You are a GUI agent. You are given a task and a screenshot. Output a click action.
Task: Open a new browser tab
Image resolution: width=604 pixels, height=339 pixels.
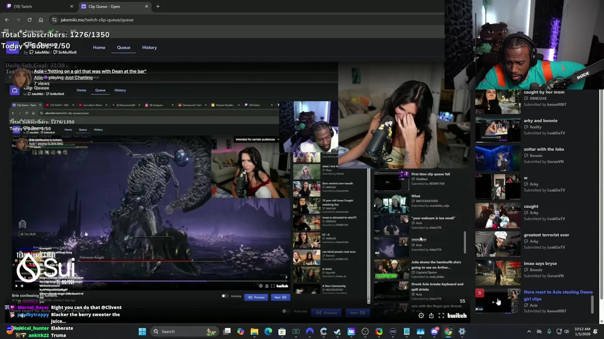[158, 6]
